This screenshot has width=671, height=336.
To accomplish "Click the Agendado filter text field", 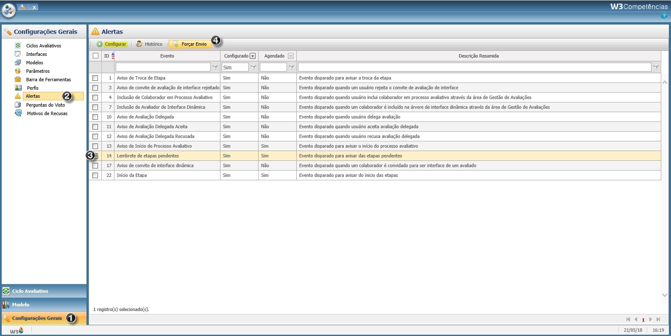I will [273, 67].
